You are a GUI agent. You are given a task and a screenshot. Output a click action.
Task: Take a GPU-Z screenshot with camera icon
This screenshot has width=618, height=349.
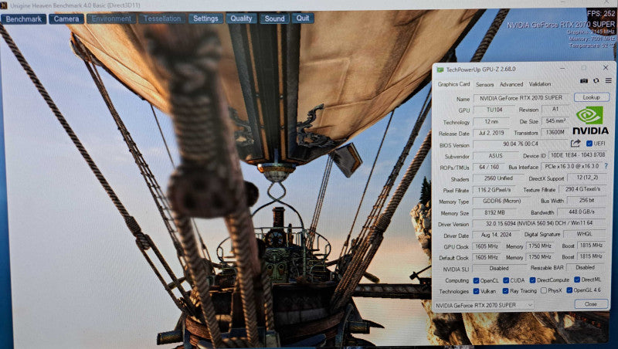click(584, 81)
